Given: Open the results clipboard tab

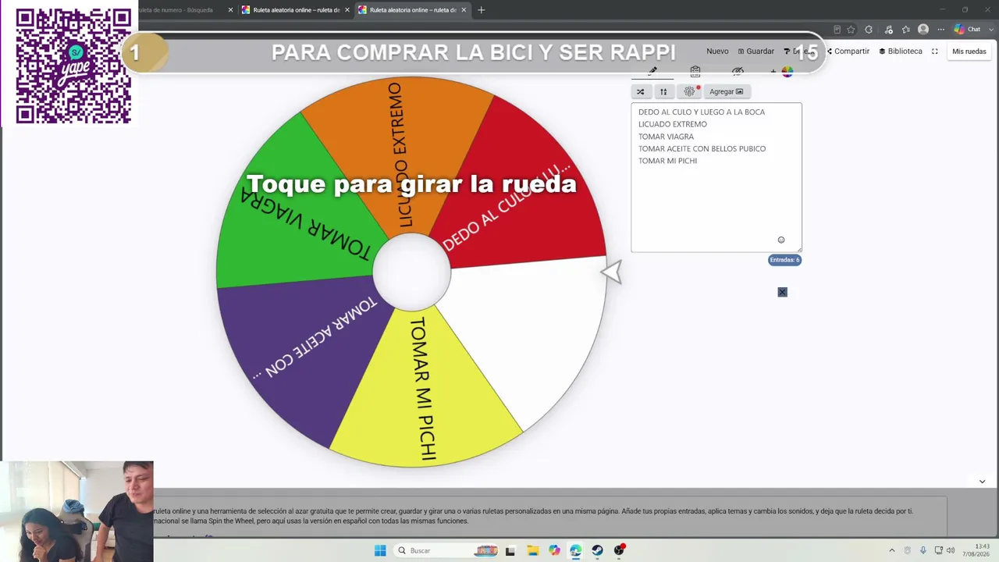Looking at the screenshot, I should [695, 71].
